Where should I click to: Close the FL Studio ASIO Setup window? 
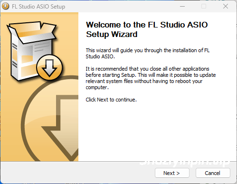coord(226,6)
